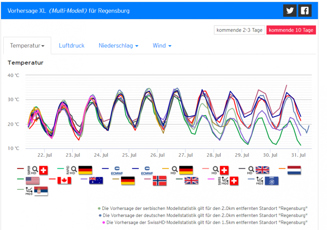
Task: Click the DWD MOS legend icon
Action: click(271, 181)
